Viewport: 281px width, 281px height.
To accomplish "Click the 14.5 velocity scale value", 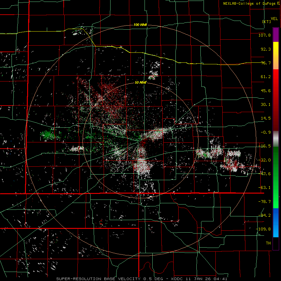I will (266, 118).
